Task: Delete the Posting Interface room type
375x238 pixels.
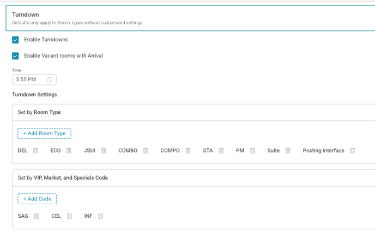Action: (353, 151)
